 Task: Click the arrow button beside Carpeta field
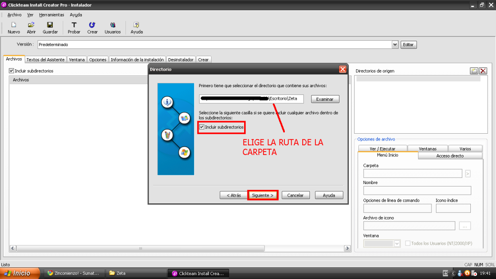click(467, 173)
